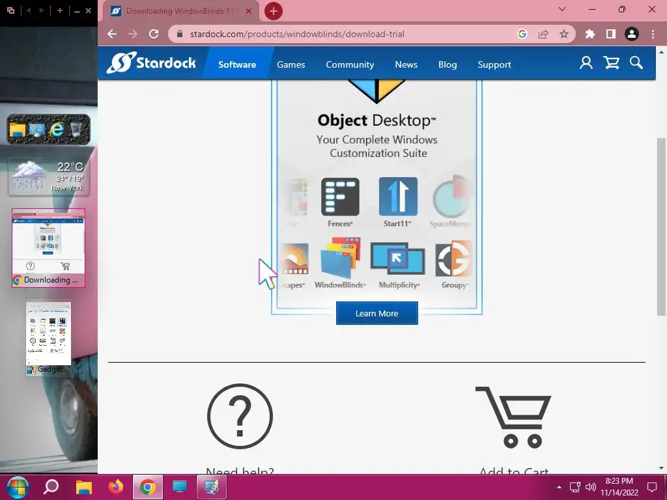Open the monitor app in the taskbar

point(180,487)
